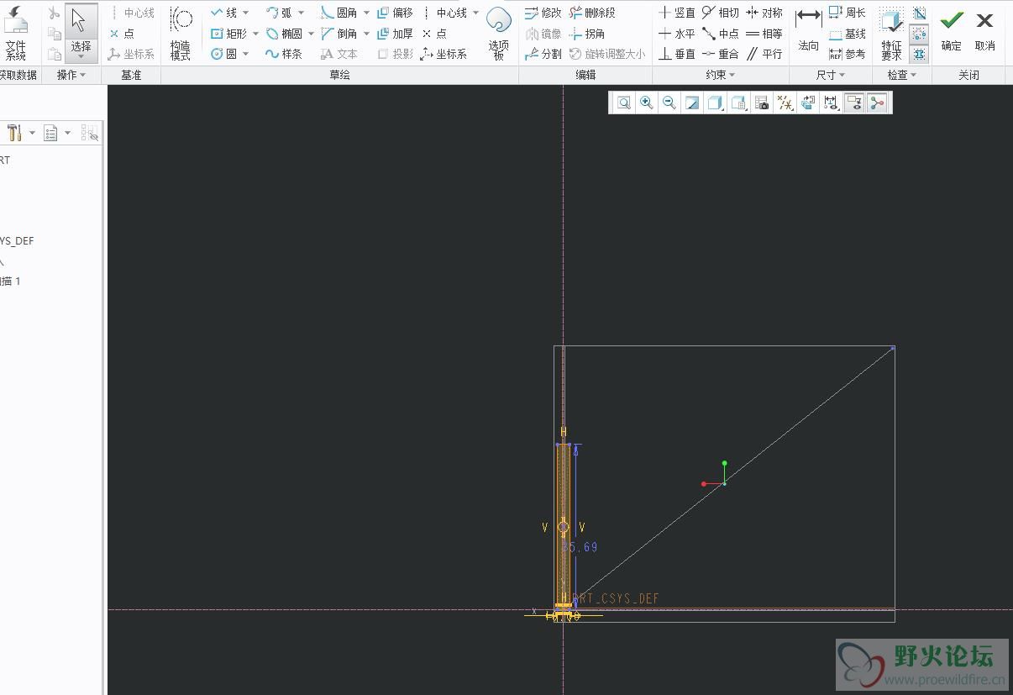Viewport: 1013px width, 695px height.
Task: Open the 椭圆 ellipse type dropdown arrow
Action: (311, 34)
